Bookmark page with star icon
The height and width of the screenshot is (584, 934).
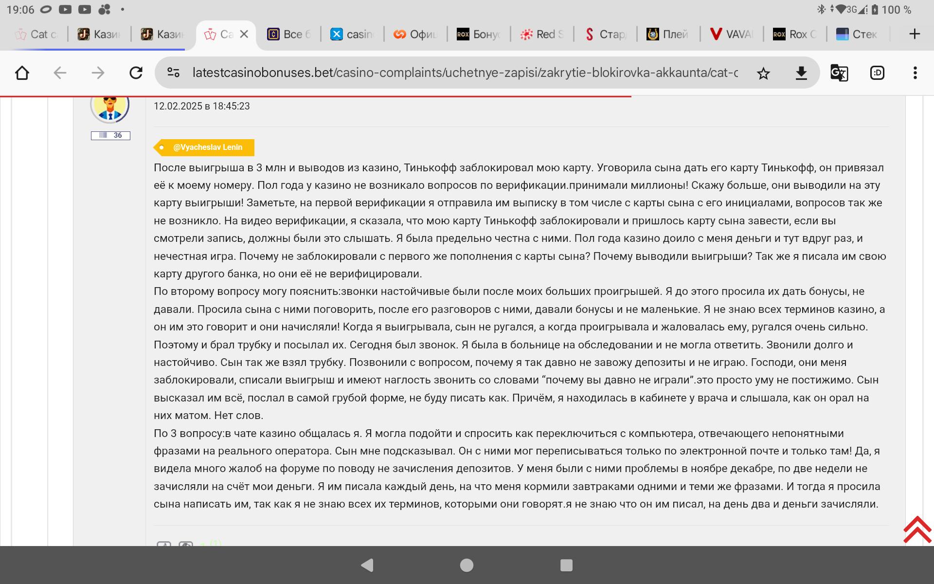(763, 73)
